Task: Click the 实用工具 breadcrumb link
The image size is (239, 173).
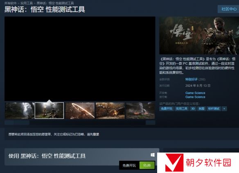Action: 27,3
